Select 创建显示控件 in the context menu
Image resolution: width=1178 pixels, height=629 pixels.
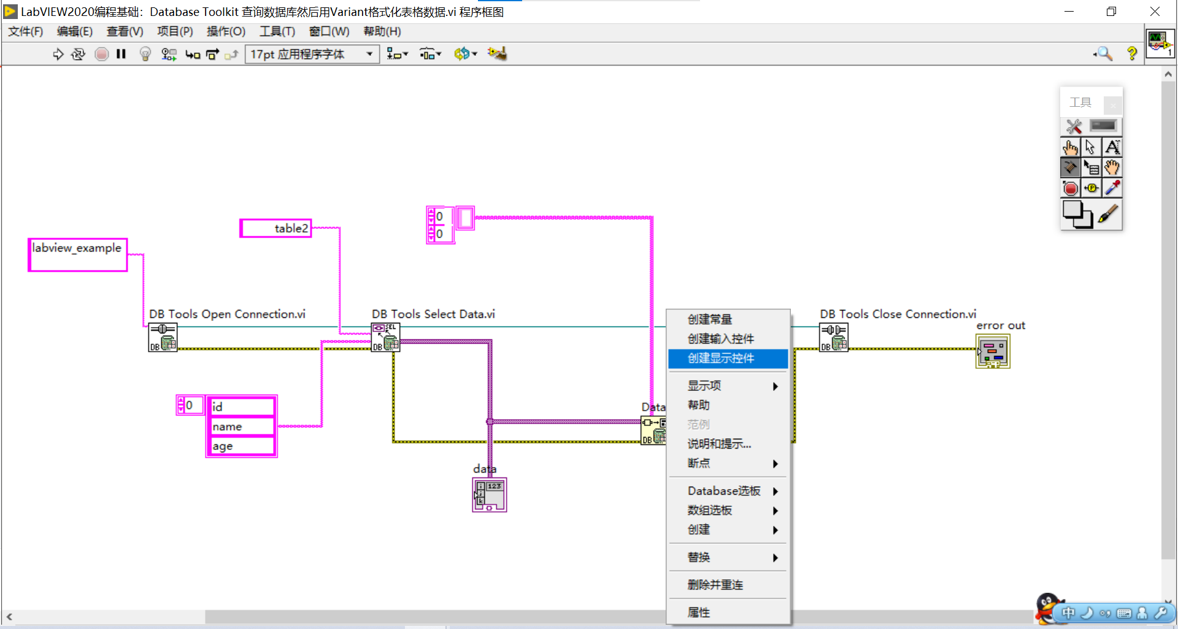click(718, 358)
